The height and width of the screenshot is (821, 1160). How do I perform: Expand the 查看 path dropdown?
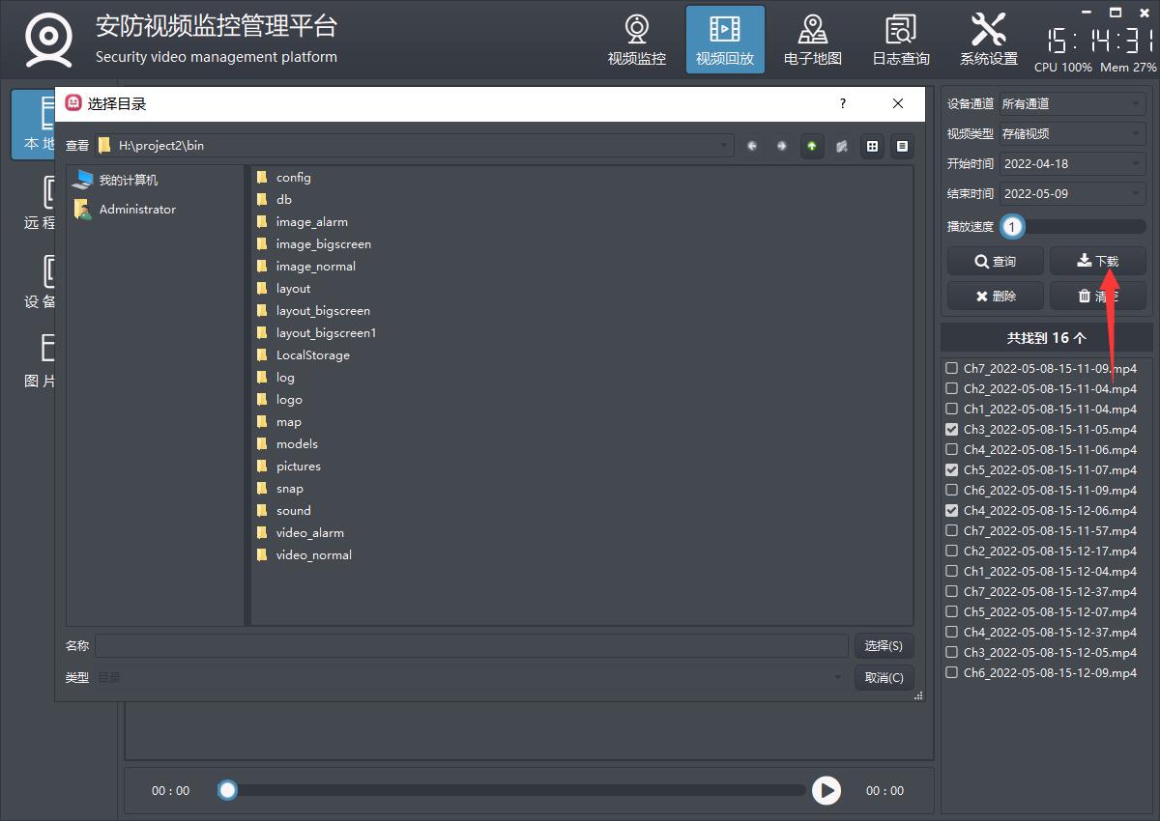click(x=724, y=146)
